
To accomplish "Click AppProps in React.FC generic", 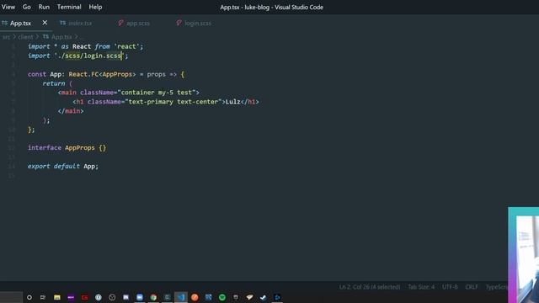I will (117, 74).
